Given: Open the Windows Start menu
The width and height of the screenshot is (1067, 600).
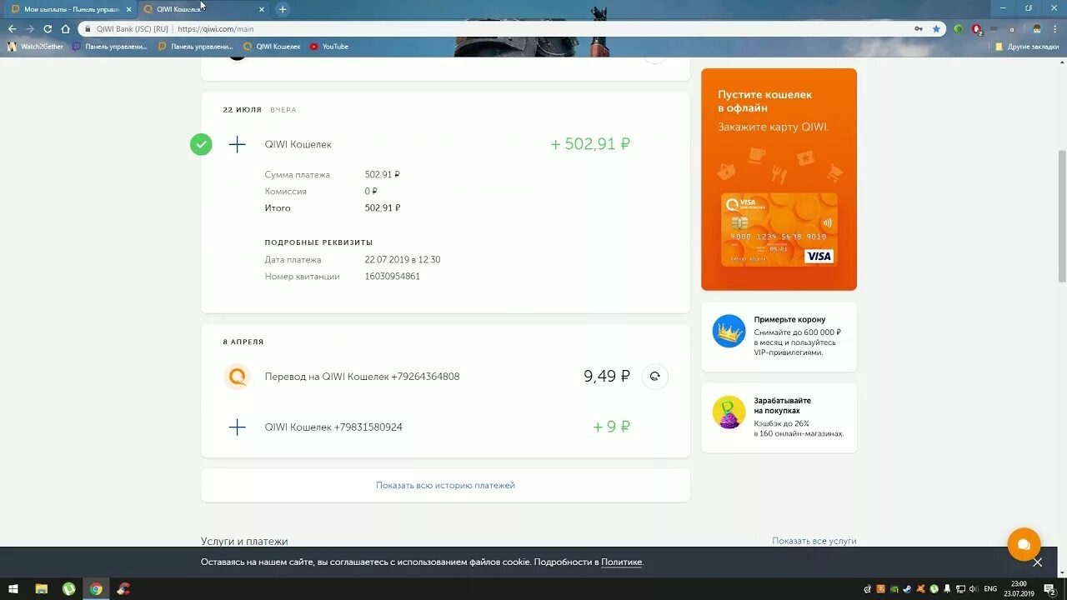Looking at the screenshot, I should click(13, 589).
